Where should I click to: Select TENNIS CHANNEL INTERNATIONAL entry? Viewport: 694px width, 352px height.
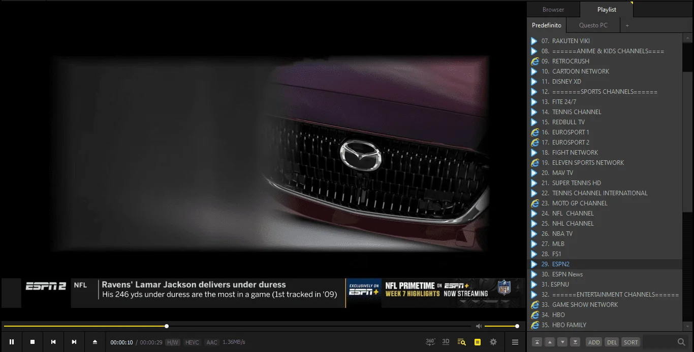tap(606, 193)
